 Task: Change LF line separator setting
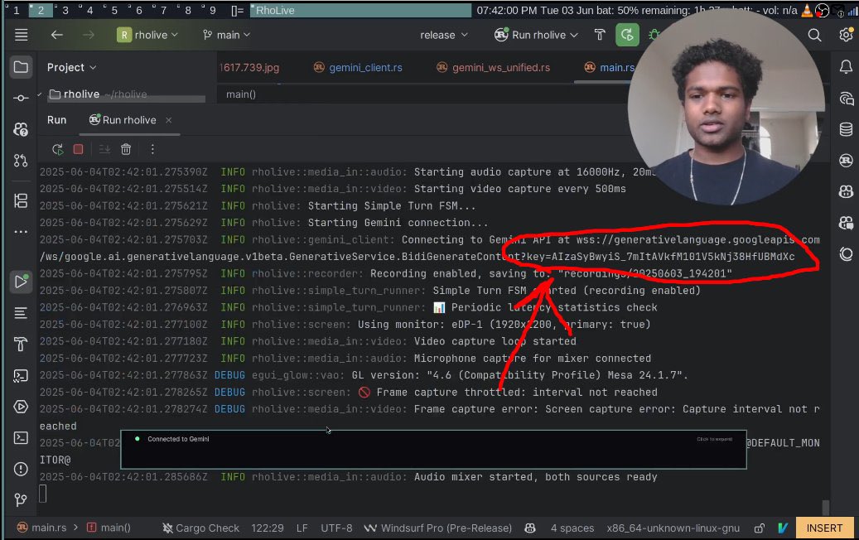coord(302,528)
